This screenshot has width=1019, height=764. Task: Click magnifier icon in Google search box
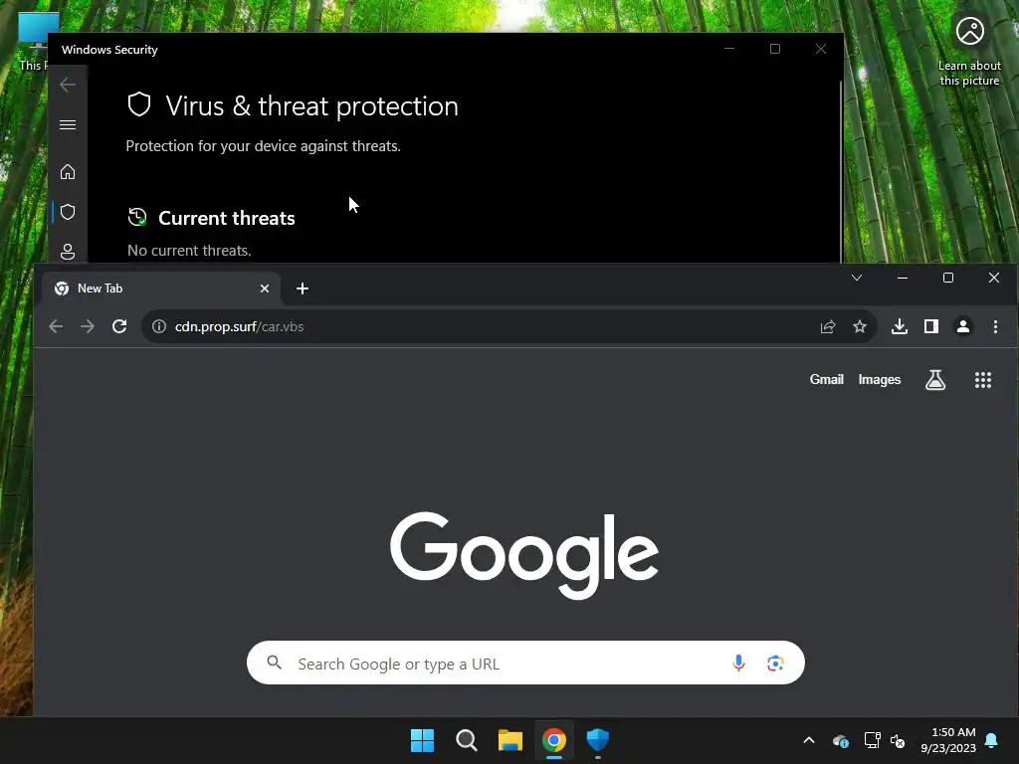[x=275, y=663]
